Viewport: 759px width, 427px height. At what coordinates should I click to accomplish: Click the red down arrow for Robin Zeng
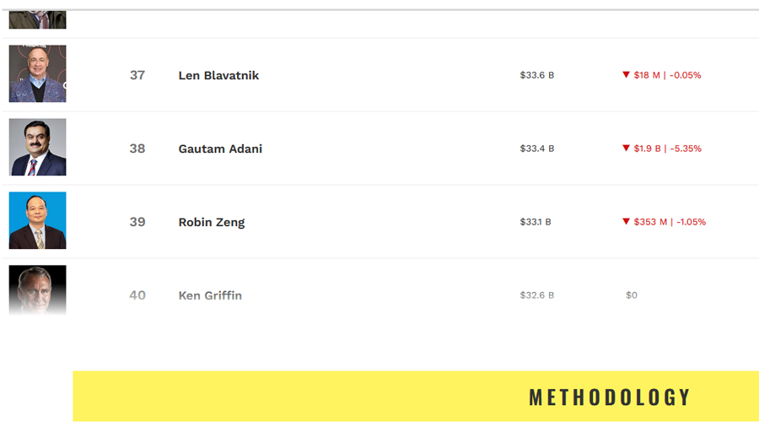pos(626,221)
